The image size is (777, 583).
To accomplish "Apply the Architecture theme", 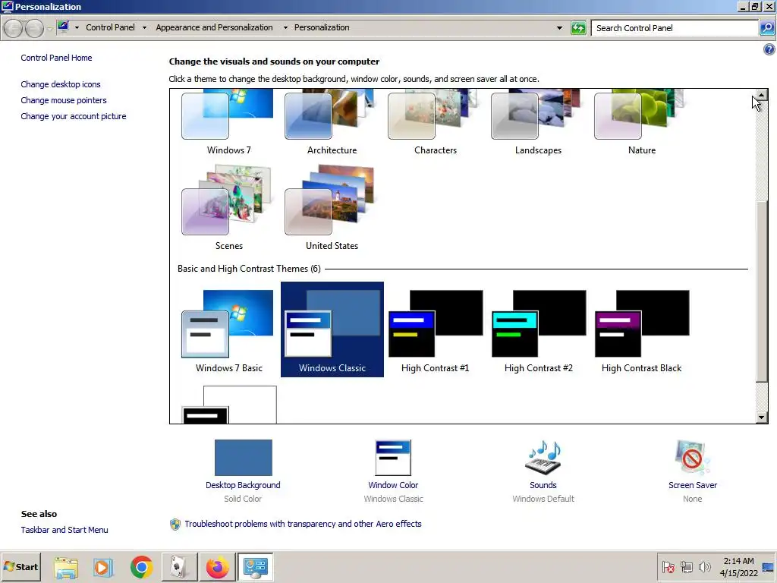I will pyautogui.click(x=332, y=122).
